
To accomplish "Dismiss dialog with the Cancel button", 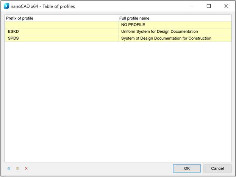I will pos(217,168).
